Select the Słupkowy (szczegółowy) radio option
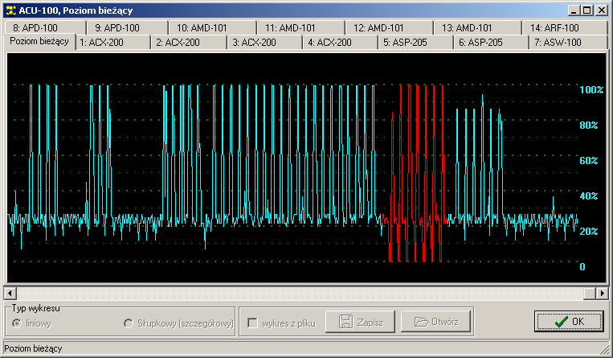The image size is (613, 358). point(129,323)
